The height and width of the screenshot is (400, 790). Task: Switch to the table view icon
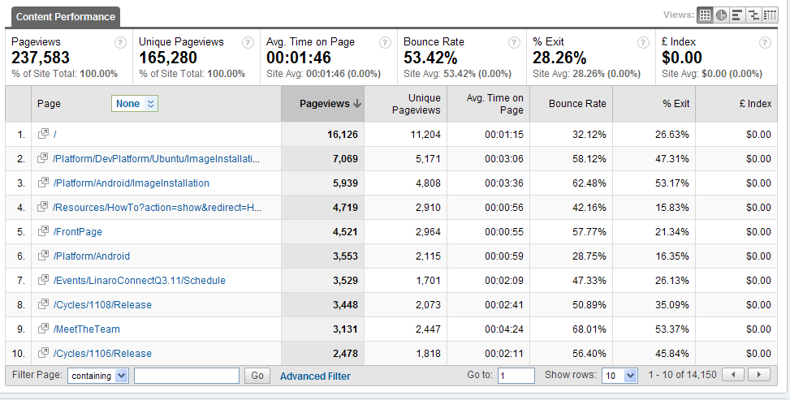705,15
